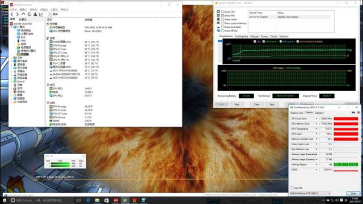
Task: Select the Computer node in AIDA64 tree
Action: tap(19, 27)
